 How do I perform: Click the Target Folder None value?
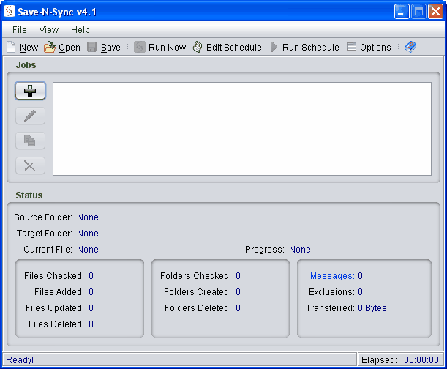(x=88, y=234)
